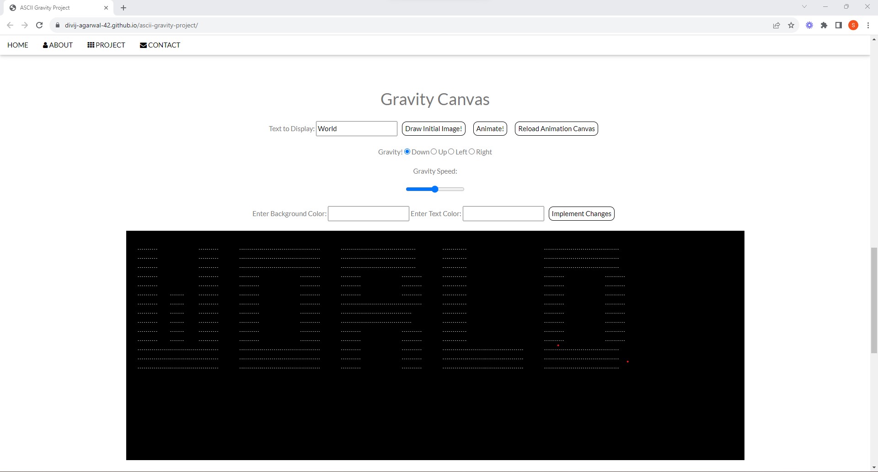This screenshot has width=878, height=472.
Task: Toggle the browser side panel icon
Action: click(839, 25)
